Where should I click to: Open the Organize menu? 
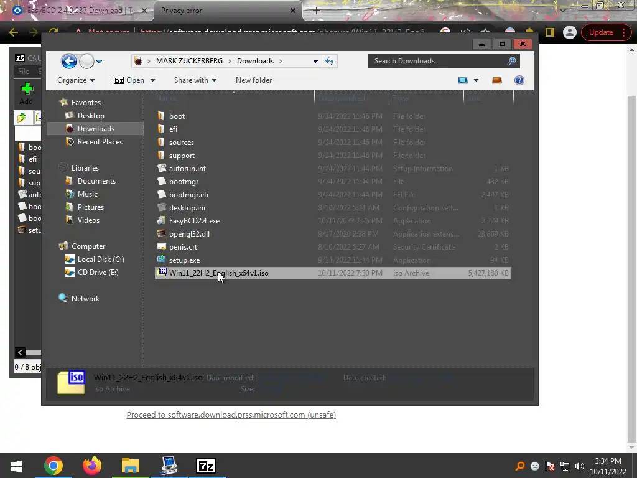click(x=76, y=80)
